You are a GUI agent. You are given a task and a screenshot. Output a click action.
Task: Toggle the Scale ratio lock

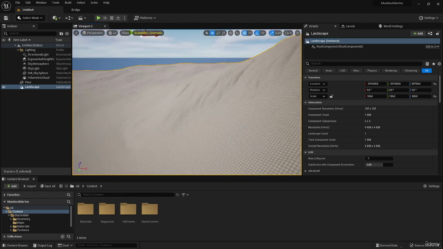click(332, 96)
